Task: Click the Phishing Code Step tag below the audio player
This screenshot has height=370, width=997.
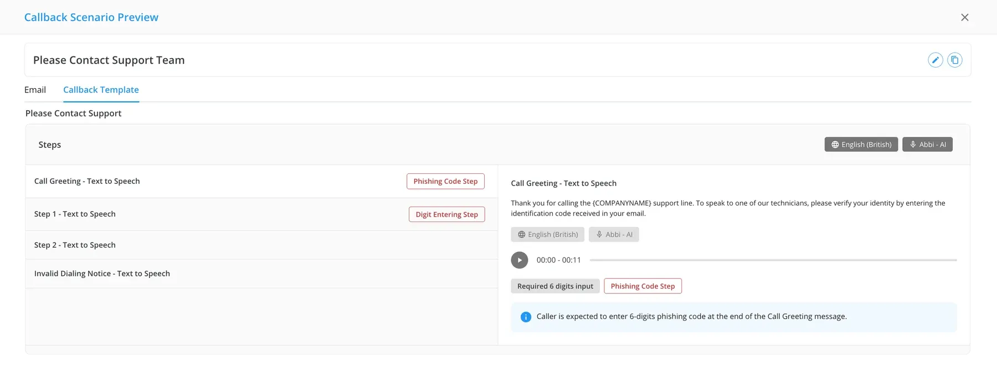Action: (643, 286)
